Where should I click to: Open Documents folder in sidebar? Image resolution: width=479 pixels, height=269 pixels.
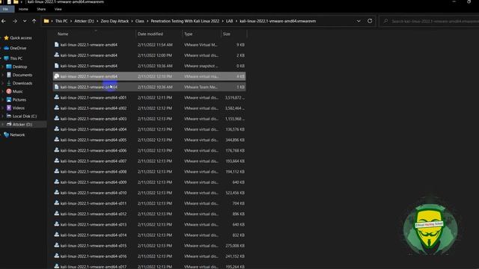[22, 75]
